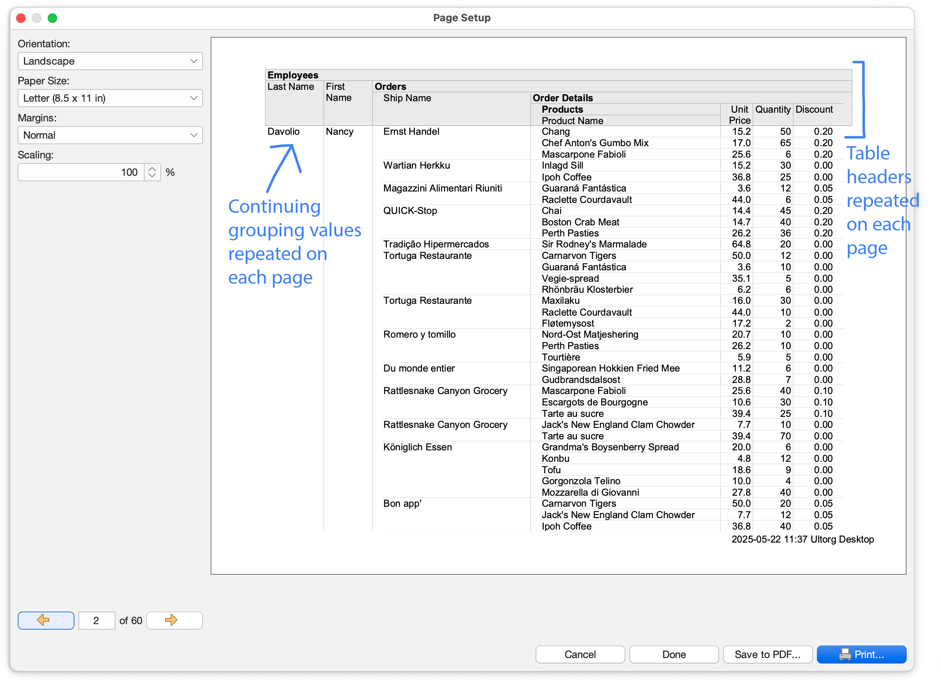Click the Last Name column header
The image size is (941, 699).
[x=291, y=86]
